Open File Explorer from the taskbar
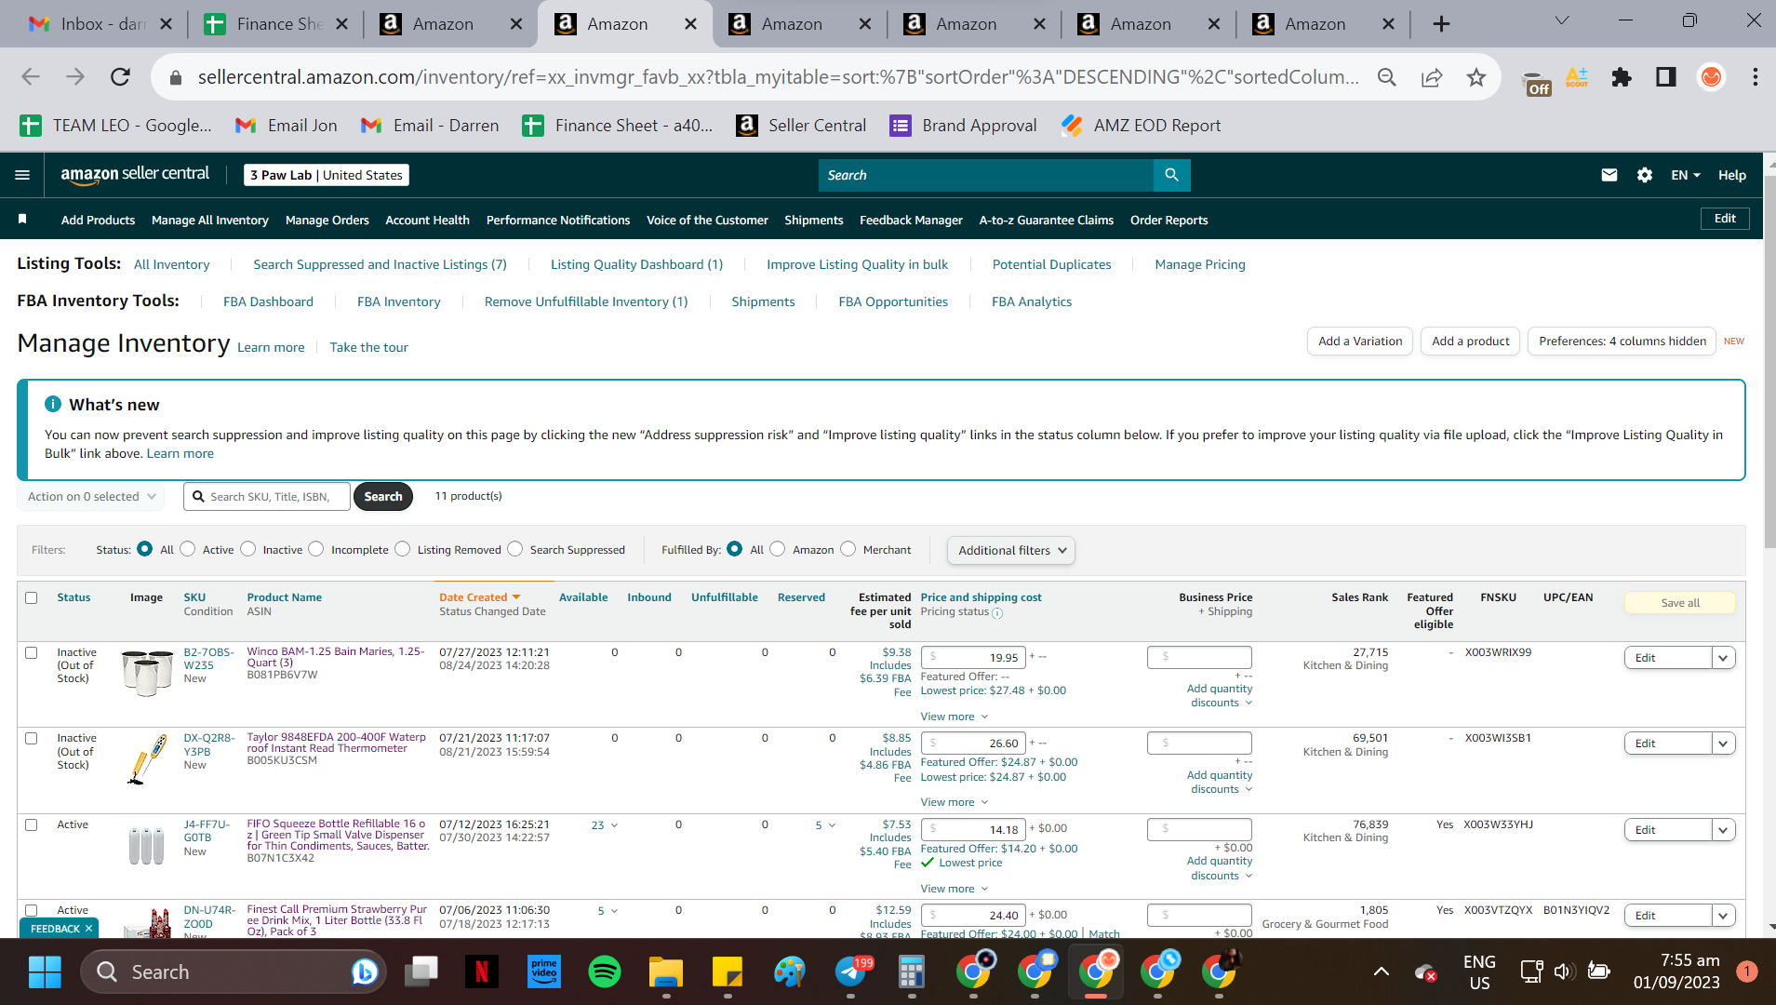The height and width of the screenshot is (1005, 1776). pyautogui.click(x=666, y=971)
